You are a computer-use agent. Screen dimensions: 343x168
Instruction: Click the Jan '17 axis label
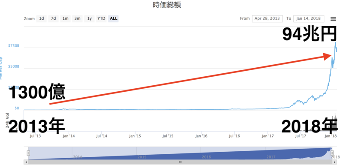pos(268,136)
